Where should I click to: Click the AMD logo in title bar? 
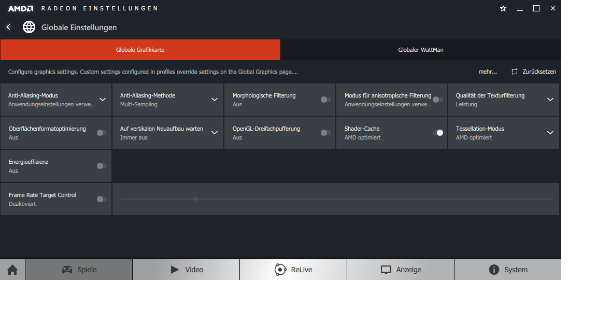pos(21,8)
